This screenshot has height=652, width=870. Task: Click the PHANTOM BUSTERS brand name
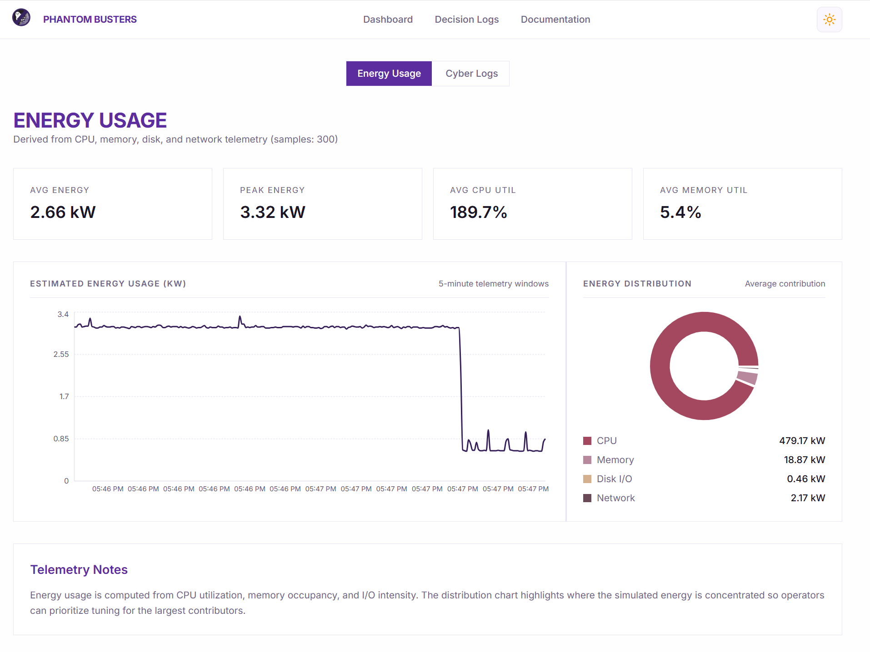click(x=90, y=20)
